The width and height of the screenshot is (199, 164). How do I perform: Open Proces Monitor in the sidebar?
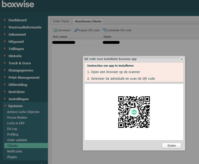[x=17, y=118]
